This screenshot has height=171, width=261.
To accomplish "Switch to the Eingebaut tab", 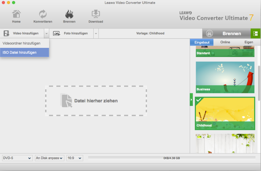I will [202, 42].
